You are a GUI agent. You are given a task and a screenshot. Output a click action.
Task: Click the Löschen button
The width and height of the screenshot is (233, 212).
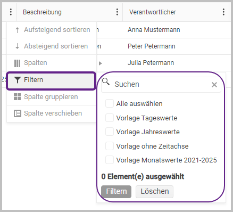click(x=155, y=192)
